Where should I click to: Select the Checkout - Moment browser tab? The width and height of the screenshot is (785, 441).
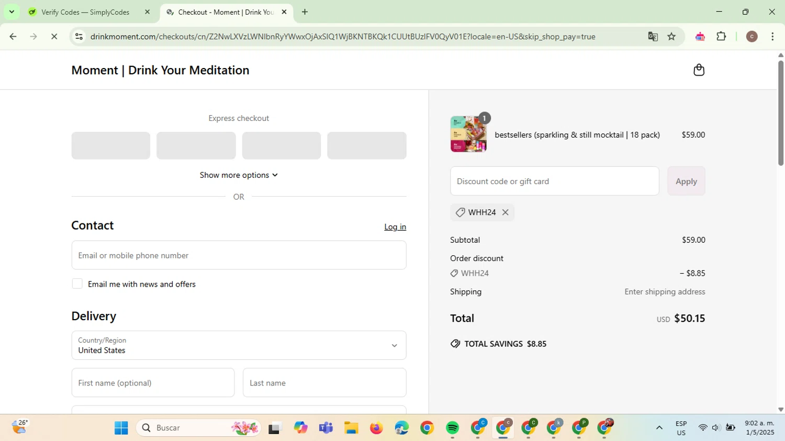[225, 12]
